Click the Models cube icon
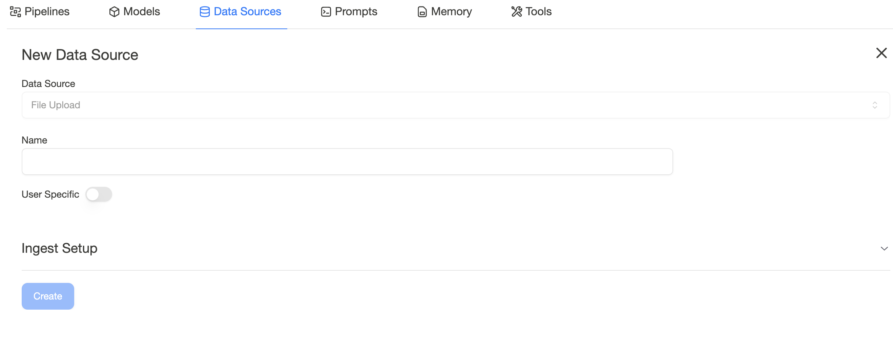The height and width of the screenshot is (356, 893). point(114,12)
